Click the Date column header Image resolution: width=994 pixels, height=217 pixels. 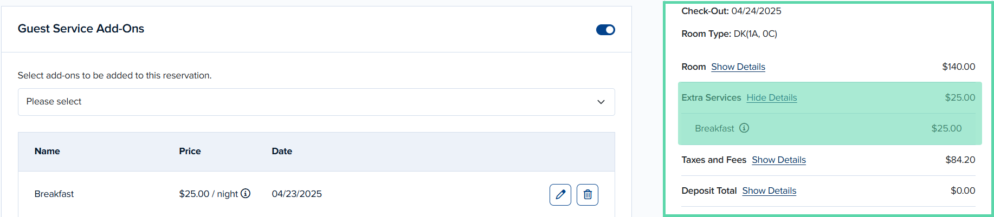tap(282, 151)
